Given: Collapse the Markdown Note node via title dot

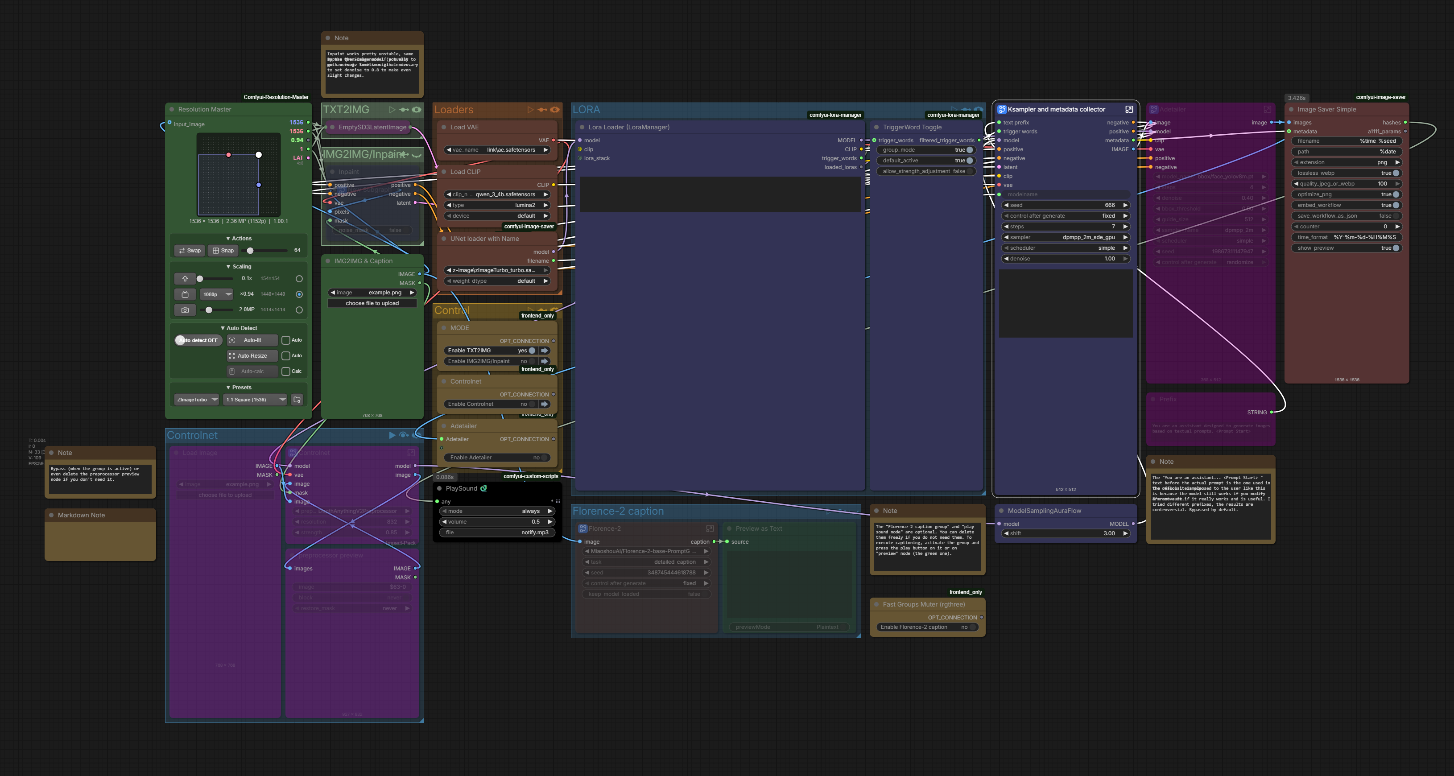Looking at the screenshot, I should click(x=51, y=515).
